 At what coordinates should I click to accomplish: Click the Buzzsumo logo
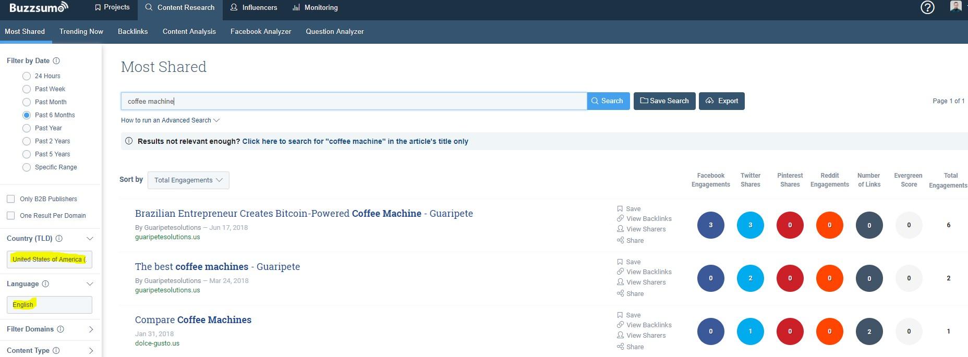coord(39,7)
